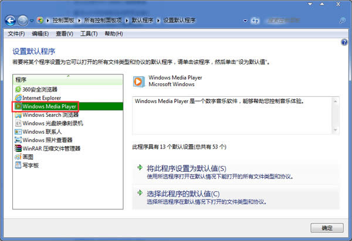
Task: Click the 设置默认程序 page heading
Action: (x=34, y=52)
